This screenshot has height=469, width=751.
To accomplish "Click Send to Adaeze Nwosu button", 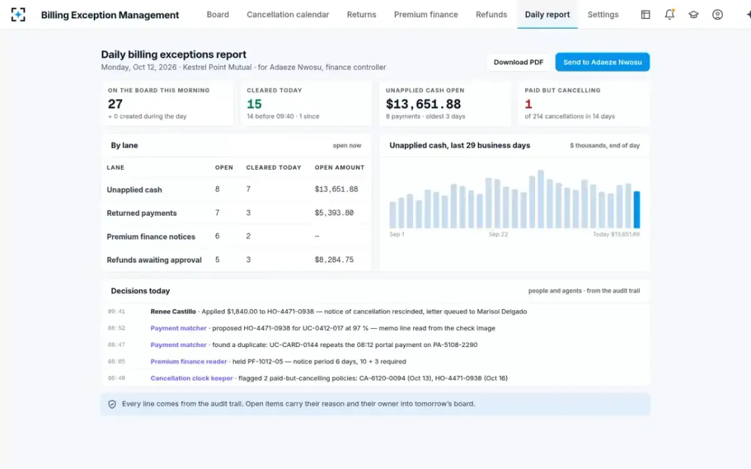I will click(603, 62).
